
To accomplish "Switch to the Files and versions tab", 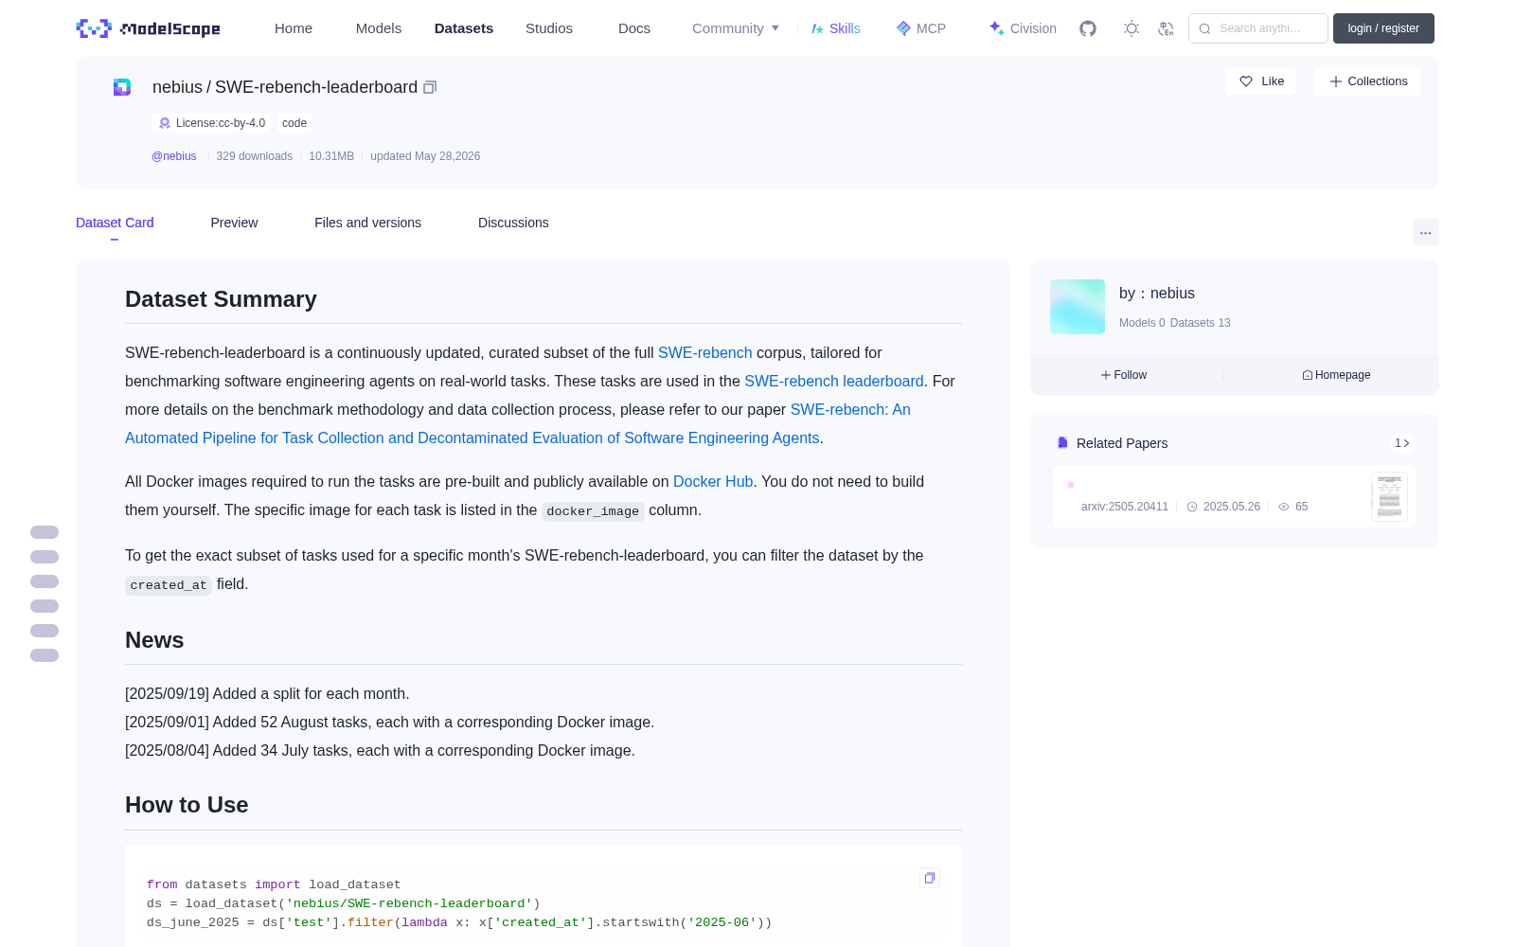I will pyautogui.click(x=367, y=223).
